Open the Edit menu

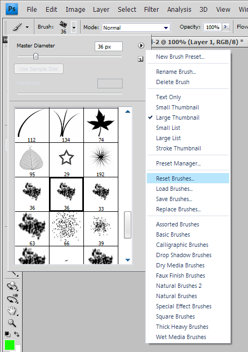pos(51,9)
